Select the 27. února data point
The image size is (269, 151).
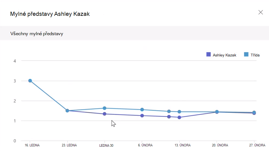pos(254,113)
